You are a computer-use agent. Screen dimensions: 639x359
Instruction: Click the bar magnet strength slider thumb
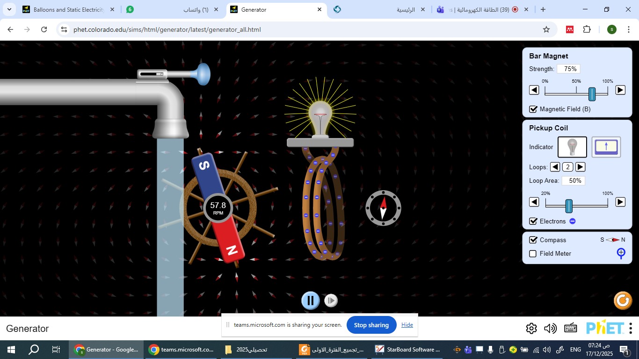click(x=592, y=94)
